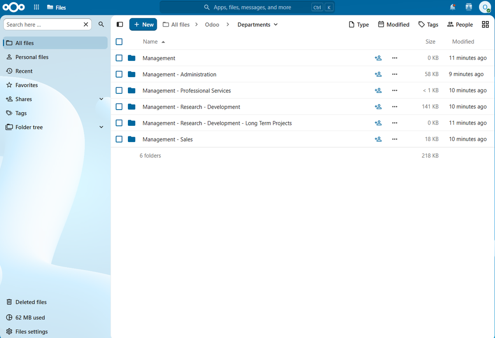This screenshot has height=338, width=495.
Task: Click the global search bar
Action: coord(247,7)
